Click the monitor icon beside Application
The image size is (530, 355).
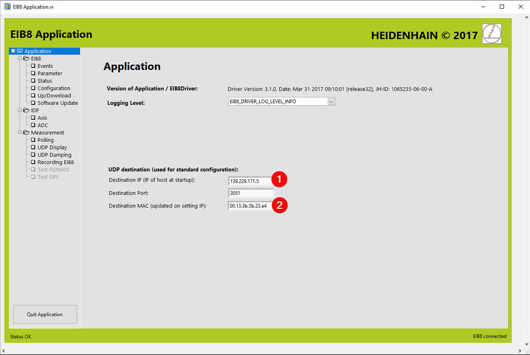[20, 51]
